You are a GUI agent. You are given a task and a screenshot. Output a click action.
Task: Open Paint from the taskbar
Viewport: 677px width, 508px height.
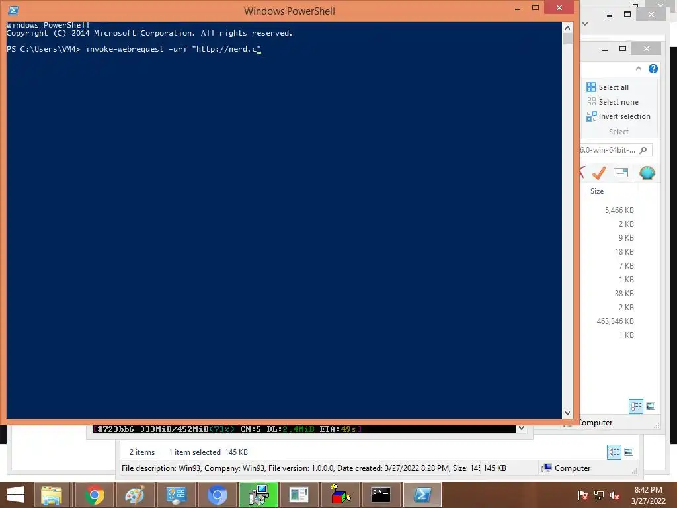[135, 495]
